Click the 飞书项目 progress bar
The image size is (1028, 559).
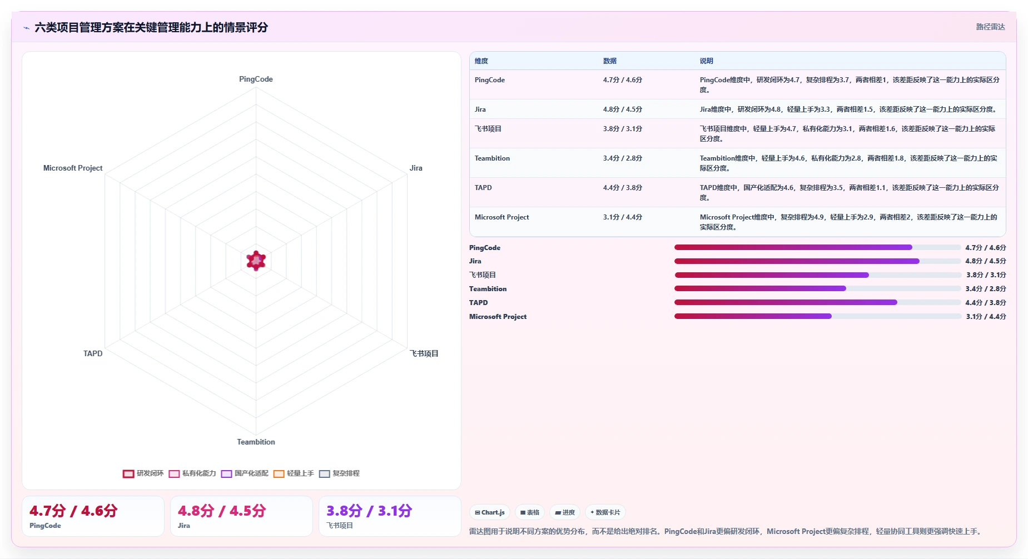tap(818, 275)
